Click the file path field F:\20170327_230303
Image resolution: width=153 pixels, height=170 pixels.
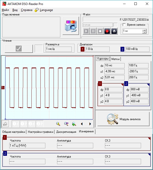coord(116,19)
